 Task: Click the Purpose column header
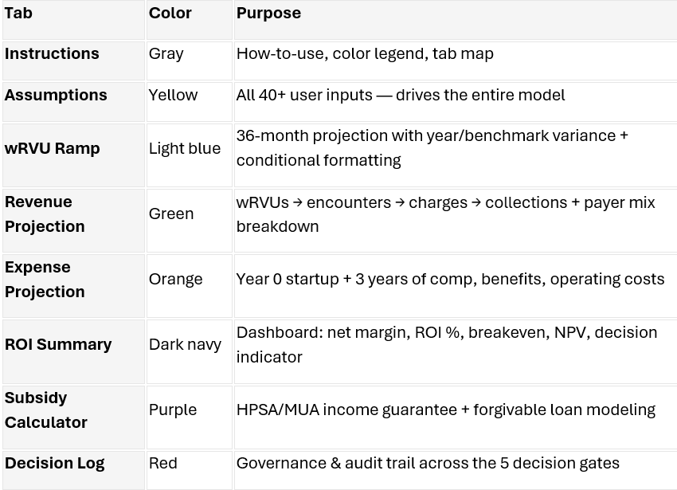456,20
